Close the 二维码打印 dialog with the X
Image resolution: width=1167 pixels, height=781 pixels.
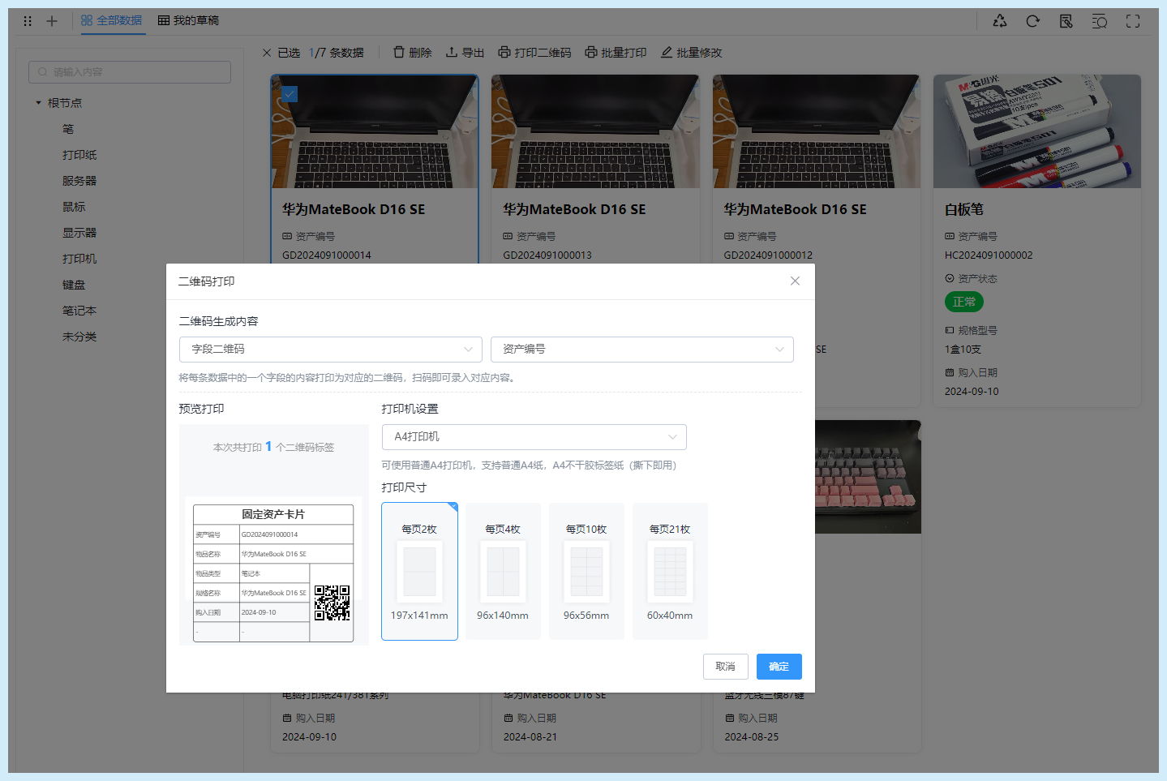pos(795,281)
